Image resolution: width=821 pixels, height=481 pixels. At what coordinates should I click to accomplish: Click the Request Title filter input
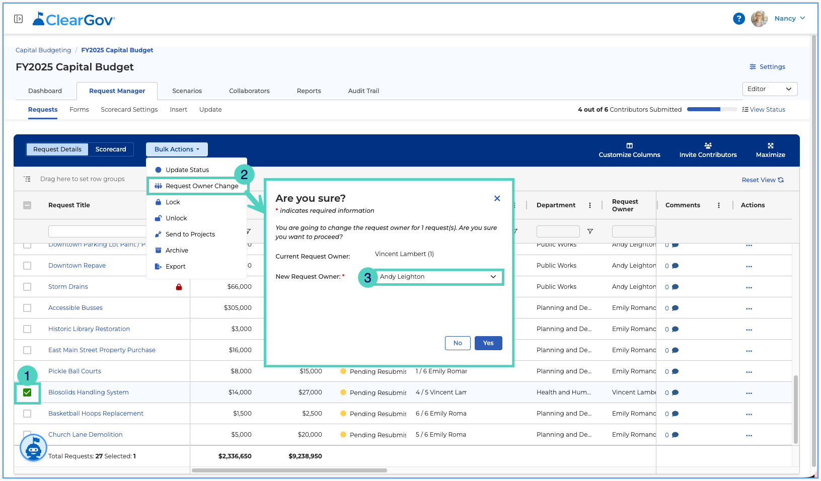tap(97, 231)
